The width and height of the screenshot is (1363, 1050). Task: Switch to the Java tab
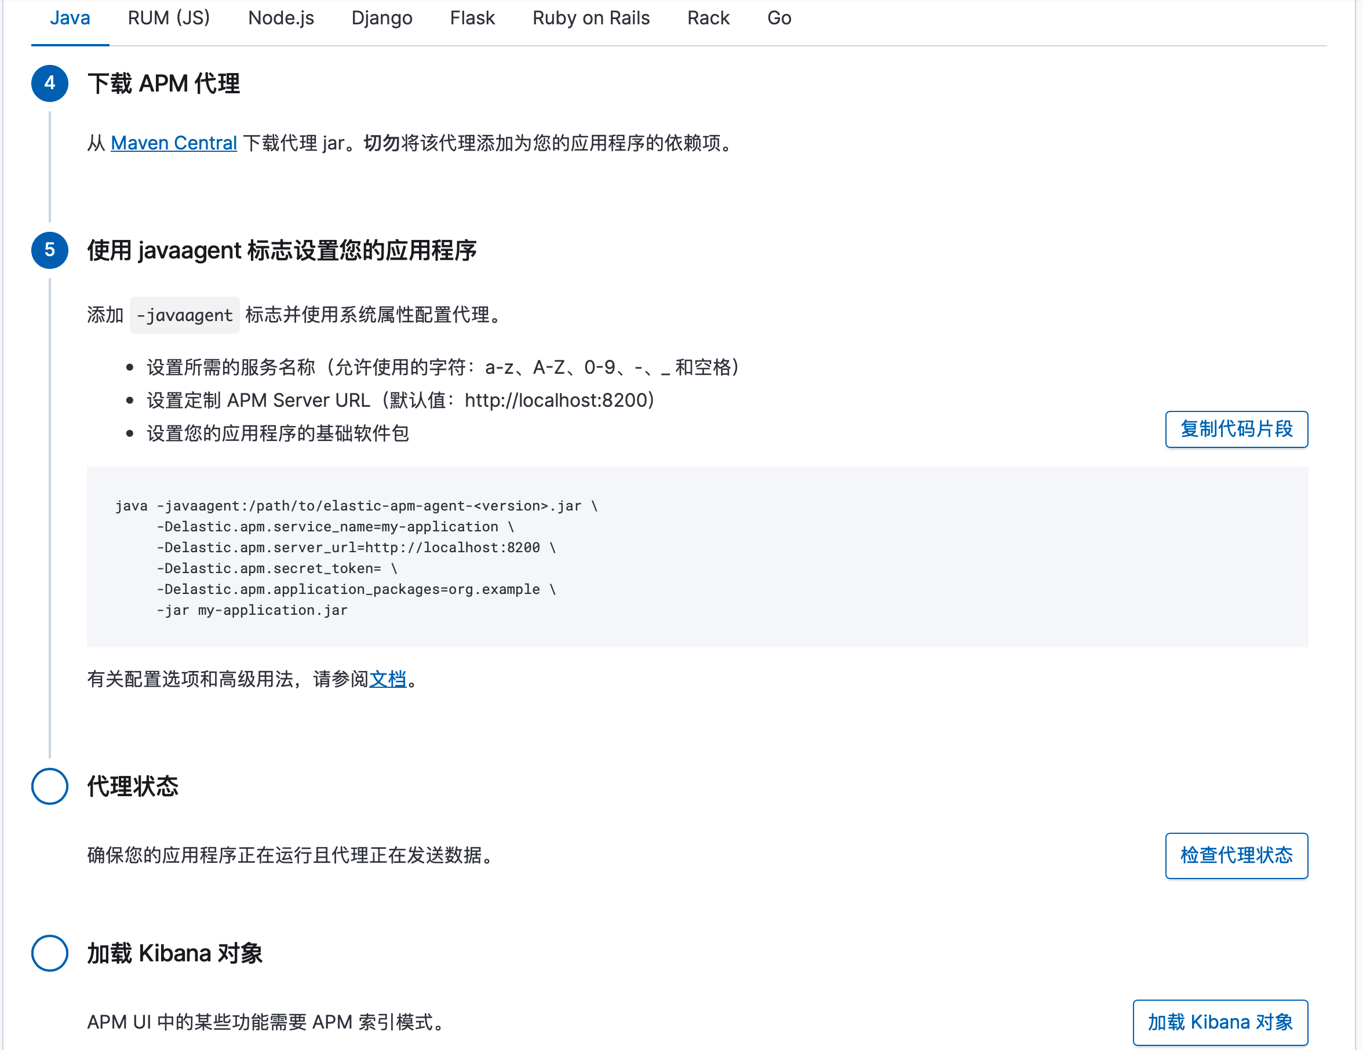70,18
